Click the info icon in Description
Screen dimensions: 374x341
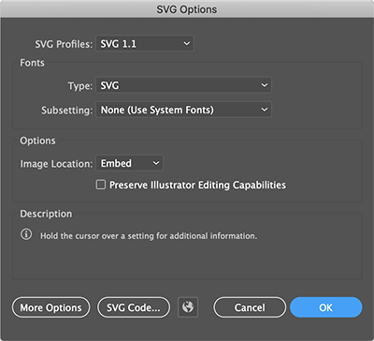(x=26, y=234)
